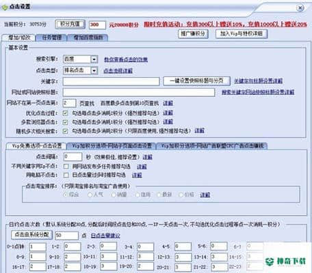
Task: Enable the 同电脑不点击 checkbox
Action: tap(66, 175)
